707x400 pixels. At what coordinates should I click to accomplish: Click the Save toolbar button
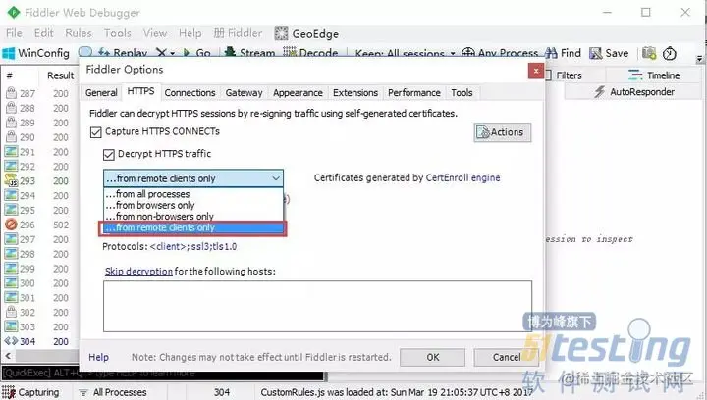click(609, 53)
